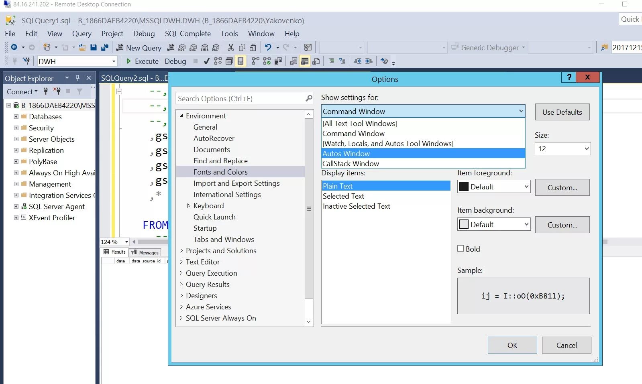Open the Window menu
The width and height of the screenshot is (642, 384).
coord(261,34)
